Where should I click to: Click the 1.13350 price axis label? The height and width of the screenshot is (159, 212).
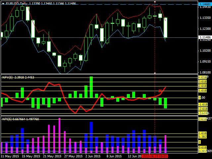click(205, 18)
